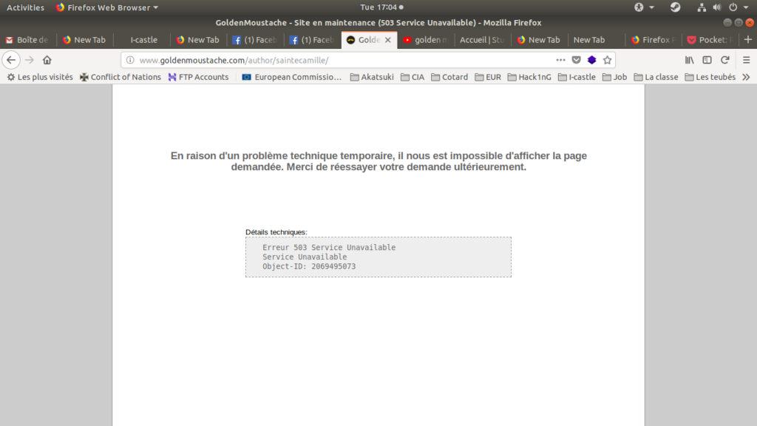Open European Commission bookmark
The height and width of the screenshot is (426, 757).
291,77
